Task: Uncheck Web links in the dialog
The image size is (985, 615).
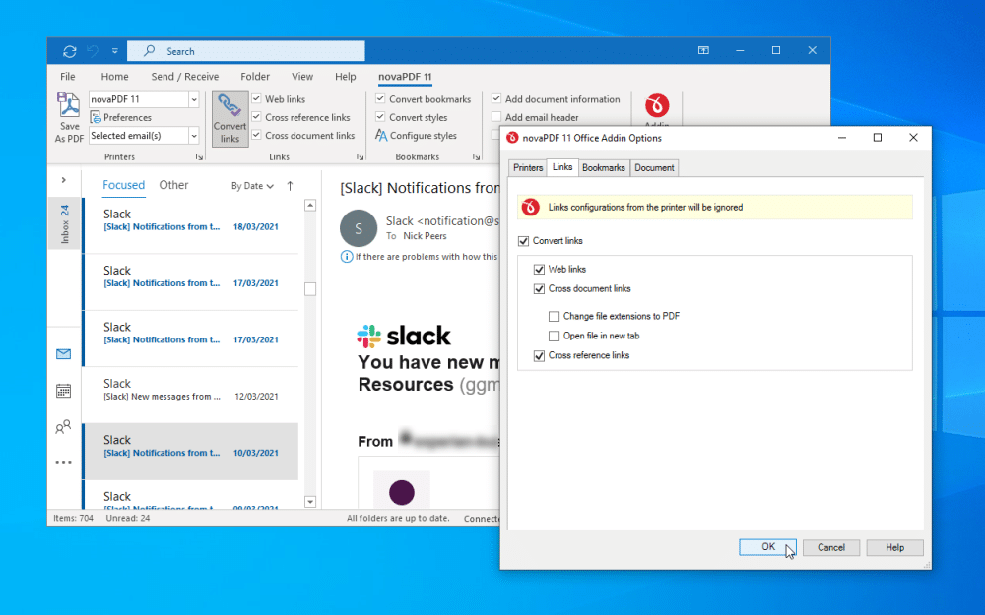Action: pyautogui.click(x=539, y=270)
